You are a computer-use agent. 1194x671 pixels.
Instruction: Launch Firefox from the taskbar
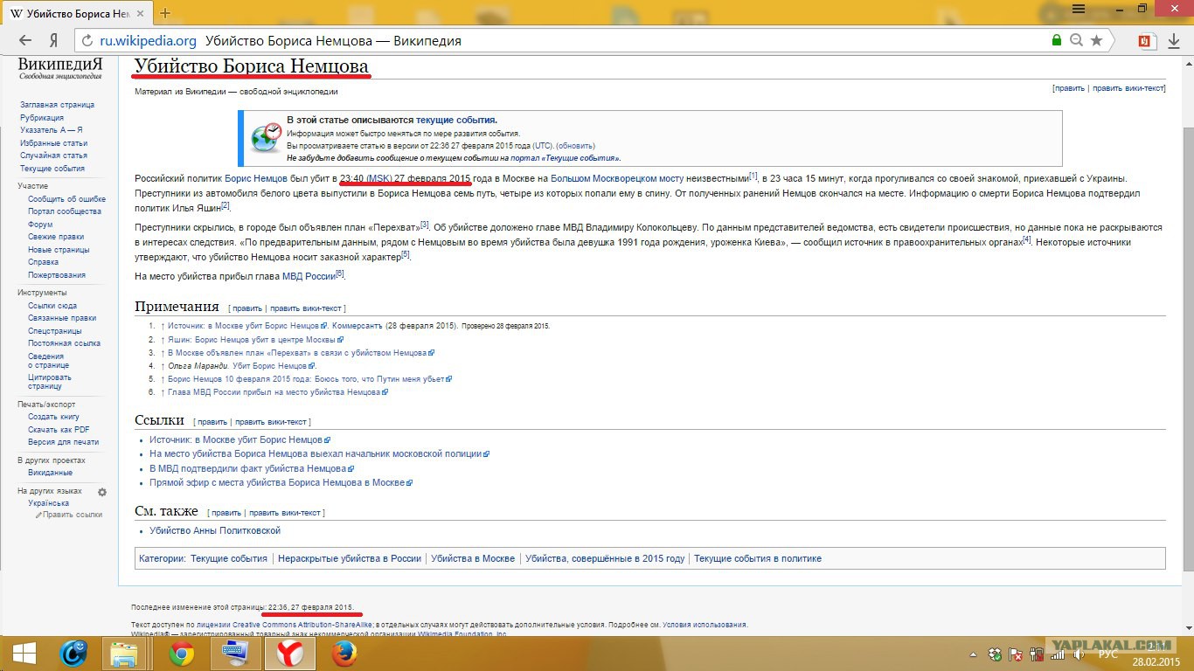(345, 653)
